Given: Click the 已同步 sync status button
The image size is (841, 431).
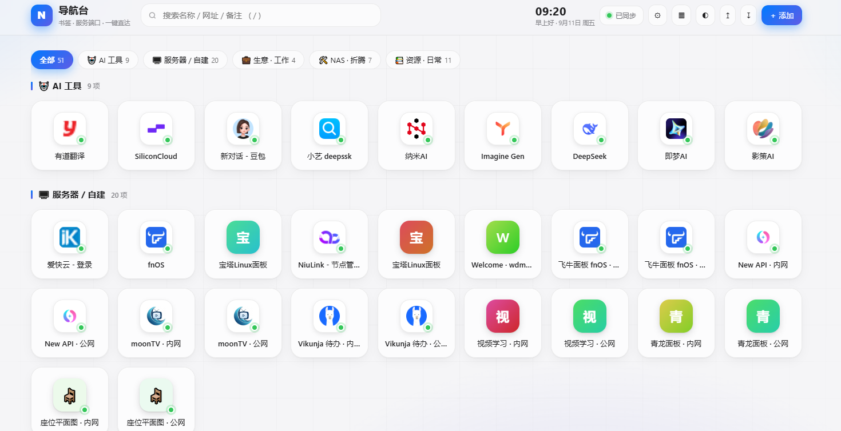Looking at the screenshot, I should click(x=621, y=15).
